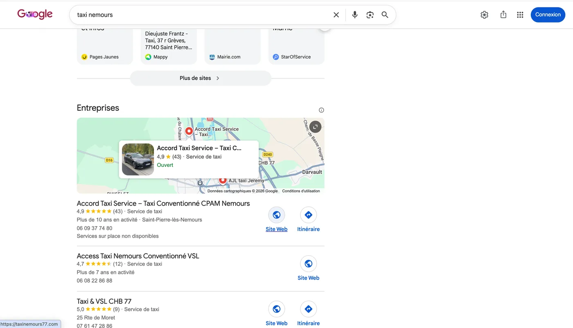Open the Mairie.com site card
573x328 pixels.
coord(232,46)
